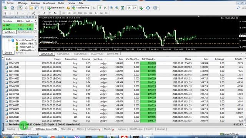Toggle M30 timeframe button
The height and width of the screenshot is (138, 246).
pos(80,13)
